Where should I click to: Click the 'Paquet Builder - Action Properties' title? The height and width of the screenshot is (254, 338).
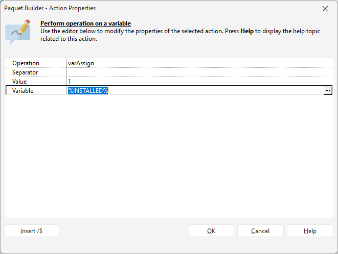point(50,8)
